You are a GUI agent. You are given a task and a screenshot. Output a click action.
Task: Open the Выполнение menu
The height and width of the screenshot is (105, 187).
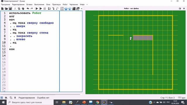pos(39,5)
